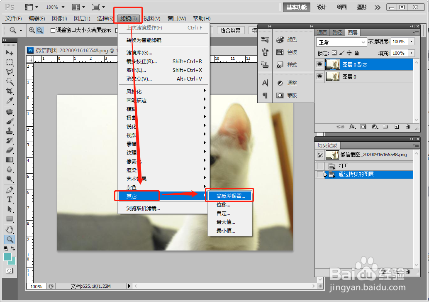Click the Zoom Out option icon

pos(40,30)
